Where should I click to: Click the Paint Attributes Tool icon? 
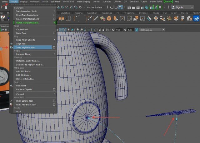point(12,105)
